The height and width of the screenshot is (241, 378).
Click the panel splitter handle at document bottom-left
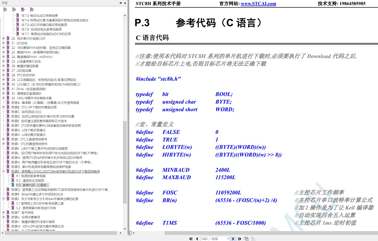pos(130,233)
